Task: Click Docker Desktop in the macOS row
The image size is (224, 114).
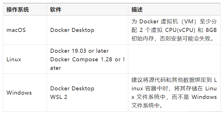Action: click(x=72, y=30)
